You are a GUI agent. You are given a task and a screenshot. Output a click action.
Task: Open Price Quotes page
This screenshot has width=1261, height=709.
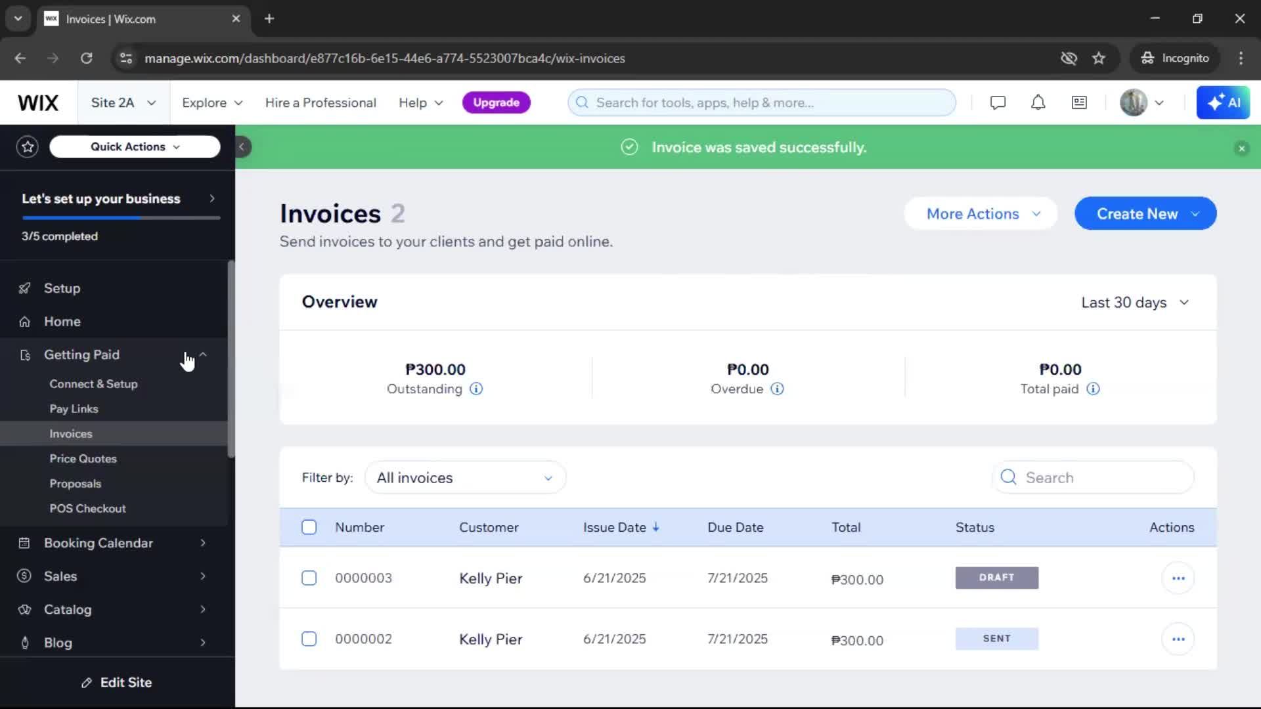coord(83,459)
